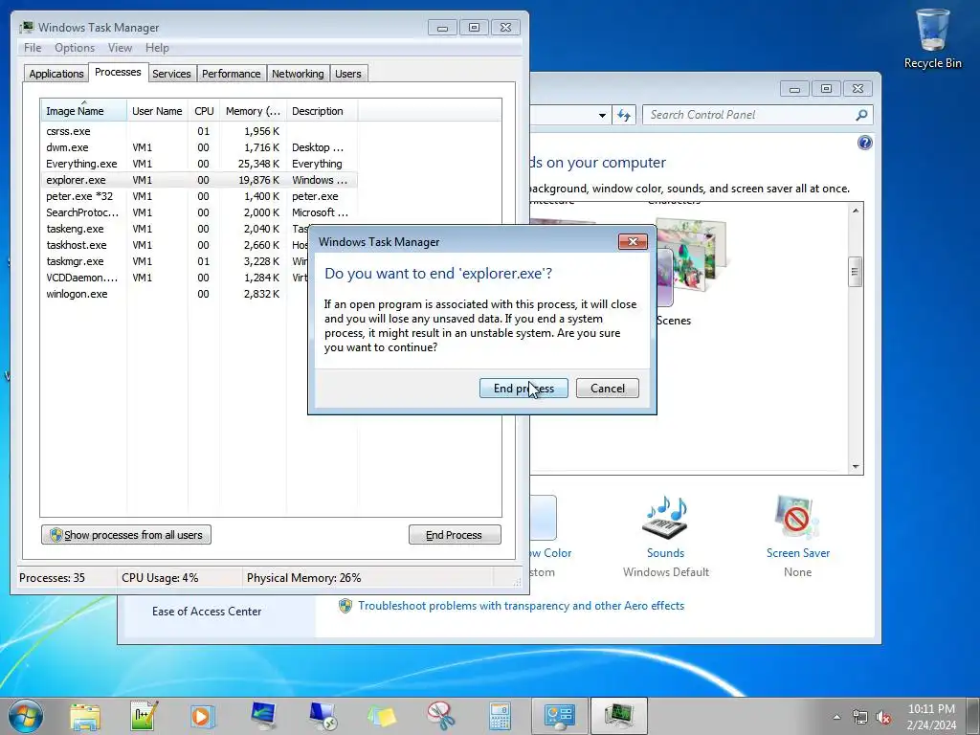Screen dimensions: 980x735
Task: Open Windows Explorer folder from taskbar
Action: click(x=85, y=716)
